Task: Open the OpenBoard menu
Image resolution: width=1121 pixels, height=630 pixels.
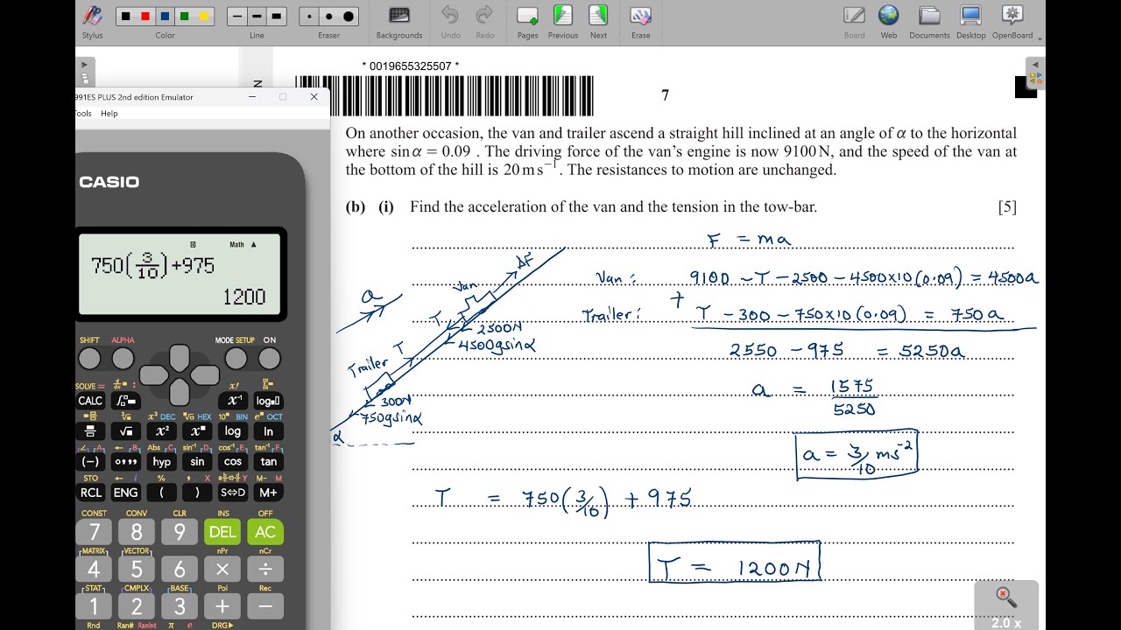Action: pos(1013,22)
